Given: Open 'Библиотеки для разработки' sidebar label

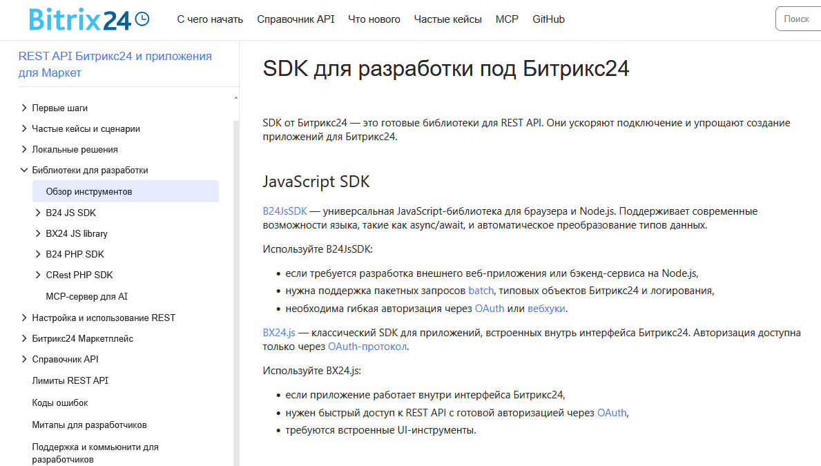Looking at the screenshot, I should coord(90,170).
